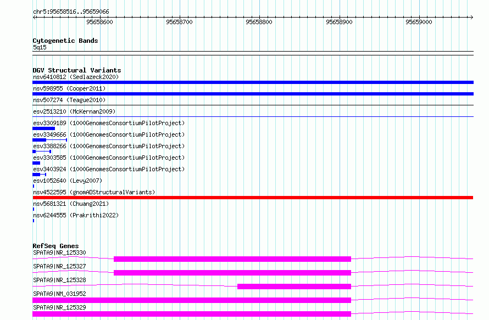Open variant nsv507274 (Teague2010) label
The height and width of the screenshot is (320, 489).
[69, 100]
